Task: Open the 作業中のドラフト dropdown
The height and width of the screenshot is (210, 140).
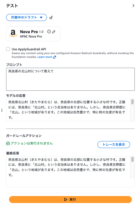Action: (26, 17)
